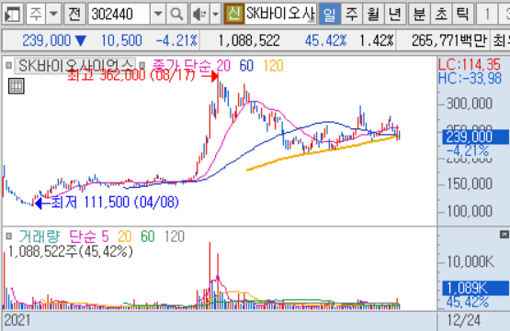510x331 pixels.
Task: Click the 100,000 price axis label
Action: click(470, 212)
